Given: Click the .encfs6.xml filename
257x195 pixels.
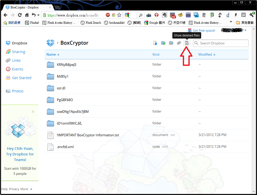Looking at the screenshot, I should click(65, 147).
